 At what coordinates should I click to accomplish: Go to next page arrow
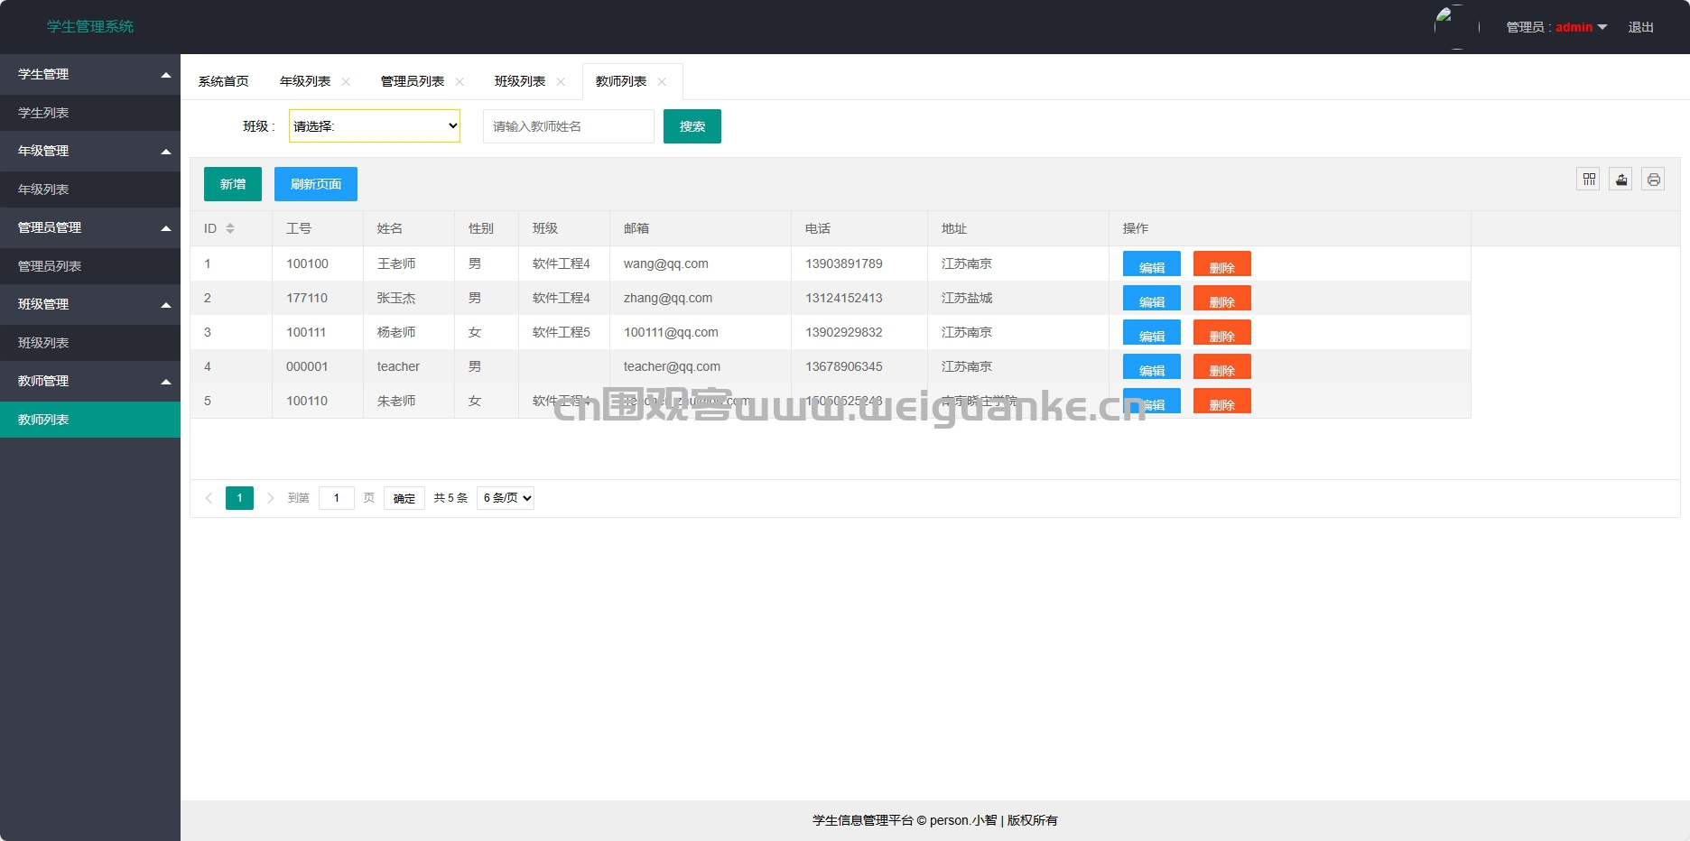pos(270,498)
